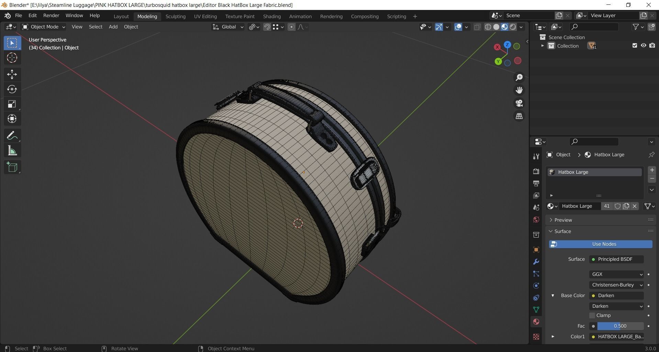Toggle proportional editing
This screenshot has width=659, height=352.
coord(291,27)
